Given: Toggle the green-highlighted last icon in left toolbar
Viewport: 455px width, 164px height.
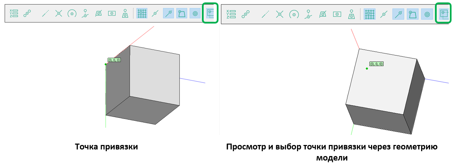Looking at the screenshot, I should [210, 13].
